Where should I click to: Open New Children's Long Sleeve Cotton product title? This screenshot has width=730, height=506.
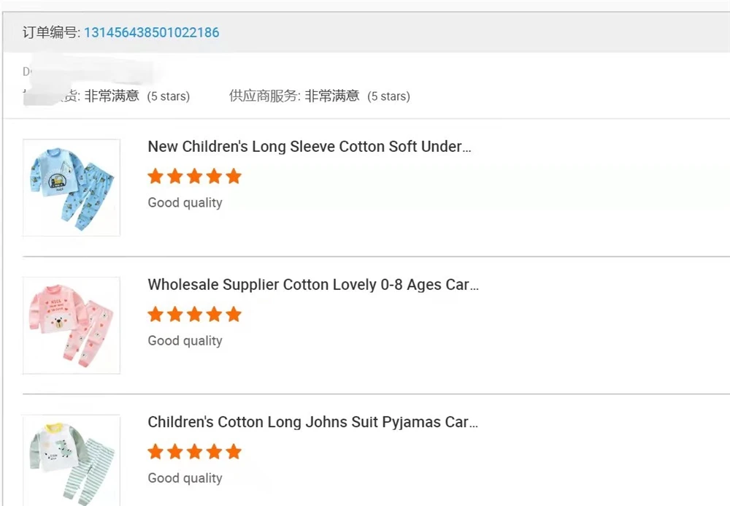coord(310,147)
